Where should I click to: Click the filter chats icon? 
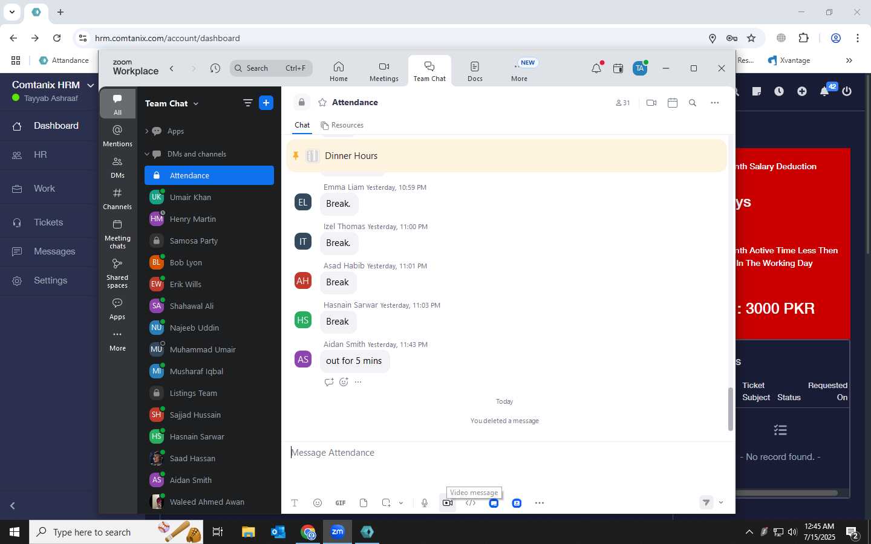click(x=247, y=103)
